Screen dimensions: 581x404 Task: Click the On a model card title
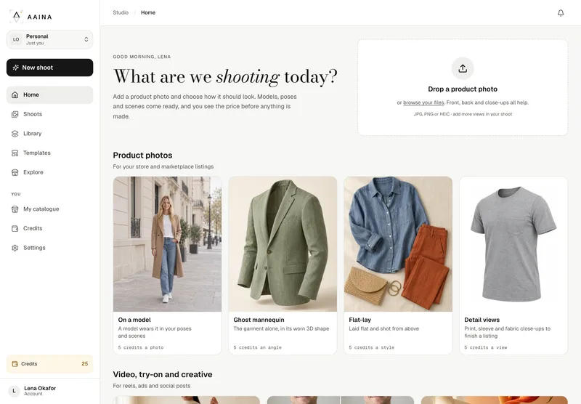[x=134, y=320]
